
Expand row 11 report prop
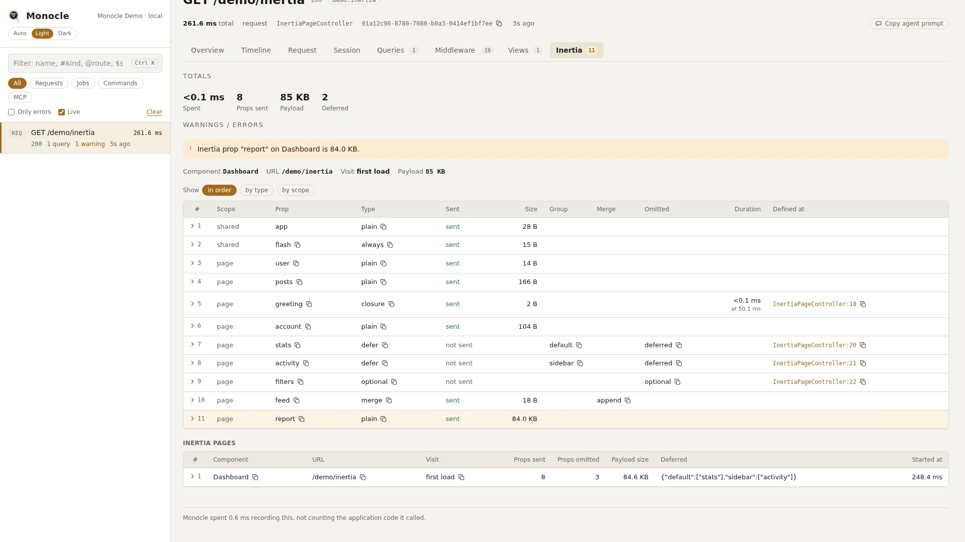tap(192, 419)
